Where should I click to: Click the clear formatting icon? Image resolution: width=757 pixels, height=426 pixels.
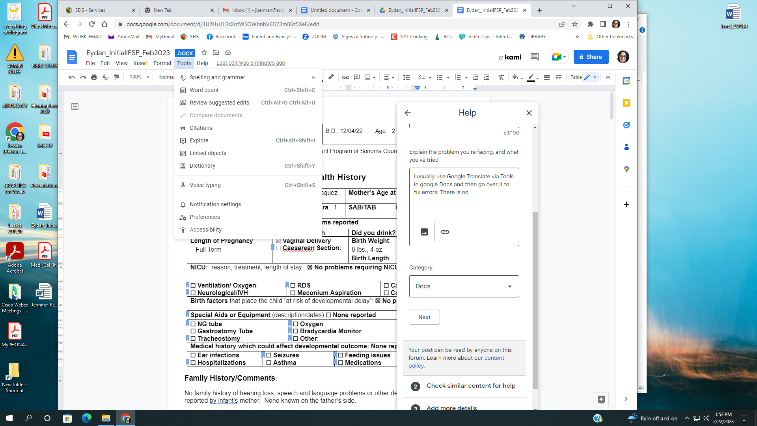click(501, 77)
